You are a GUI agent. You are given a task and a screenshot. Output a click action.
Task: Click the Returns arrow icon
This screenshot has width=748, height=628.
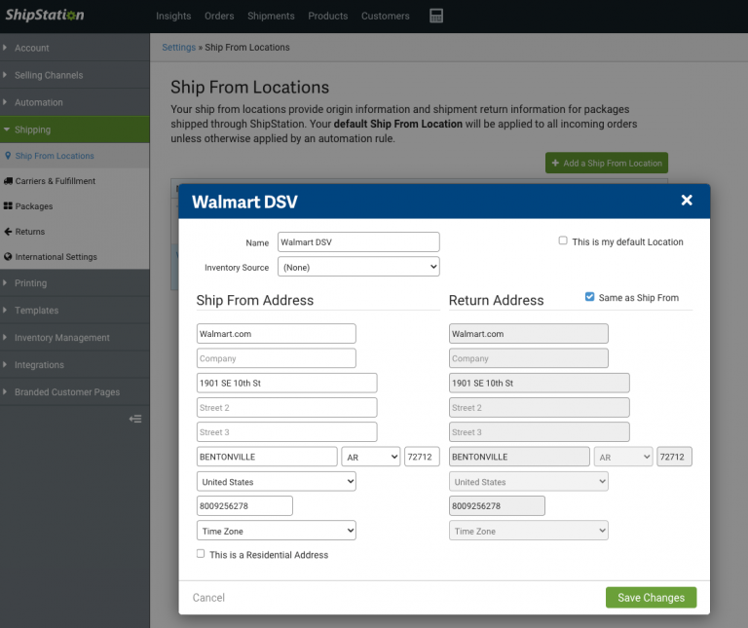8,232
